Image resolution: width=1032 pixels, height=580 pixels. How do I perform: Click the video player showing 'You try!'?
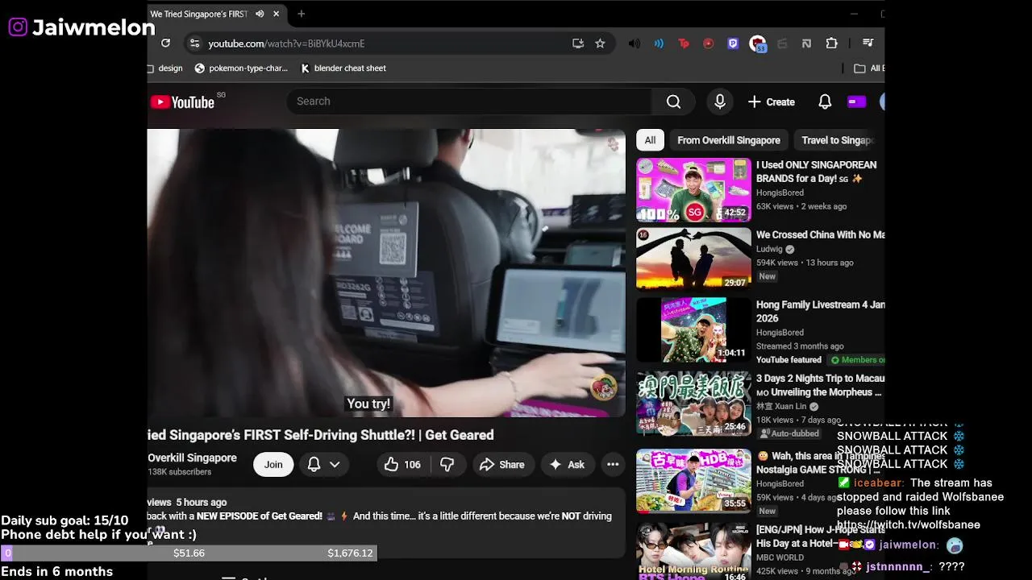386,273
